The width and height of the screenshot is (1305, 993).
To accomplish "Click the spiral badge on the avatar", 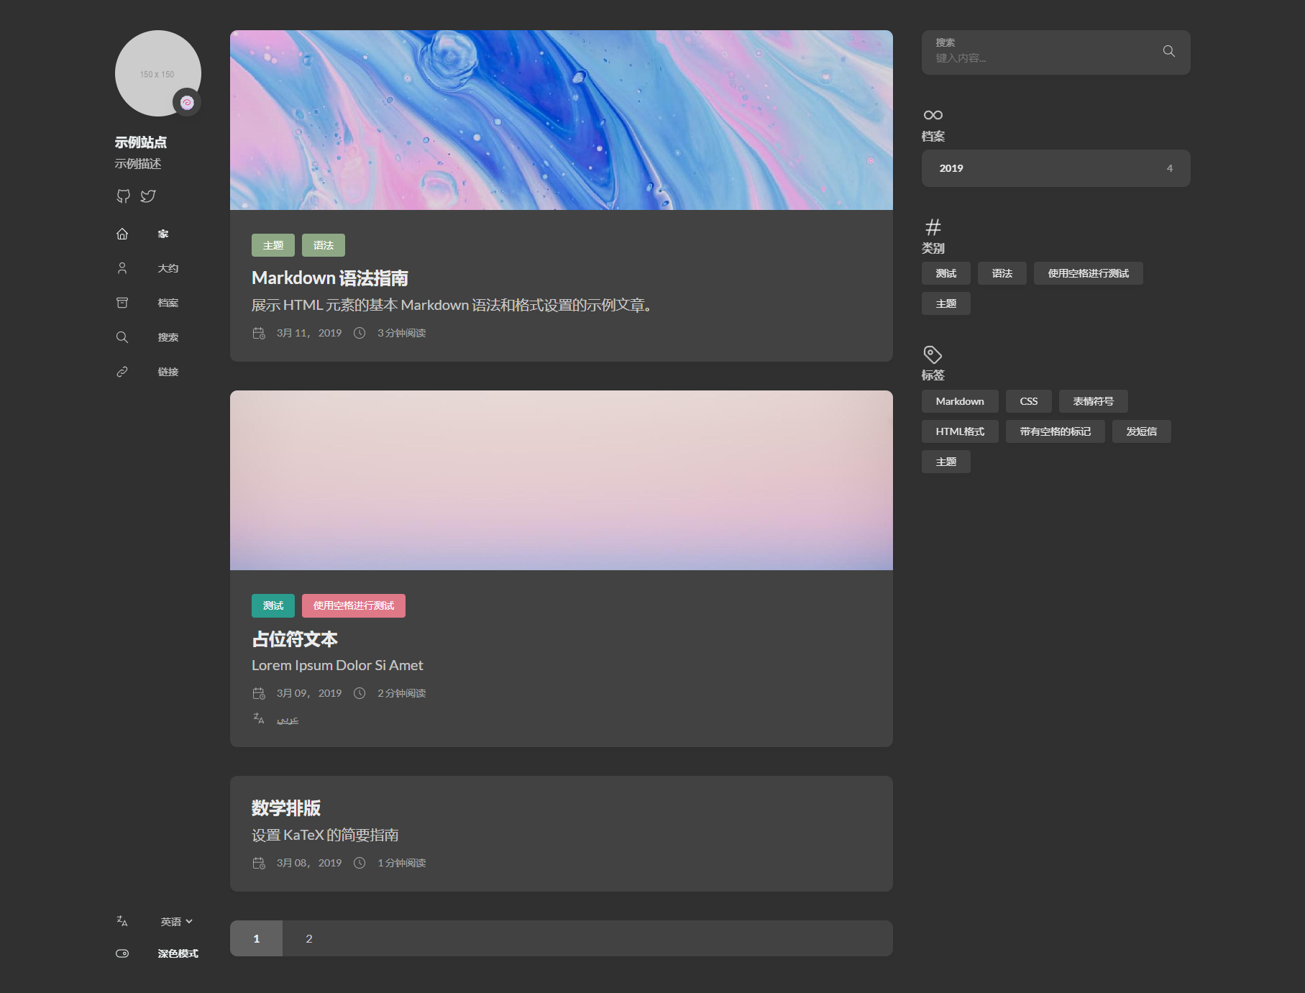I will (x=187, y=101).
